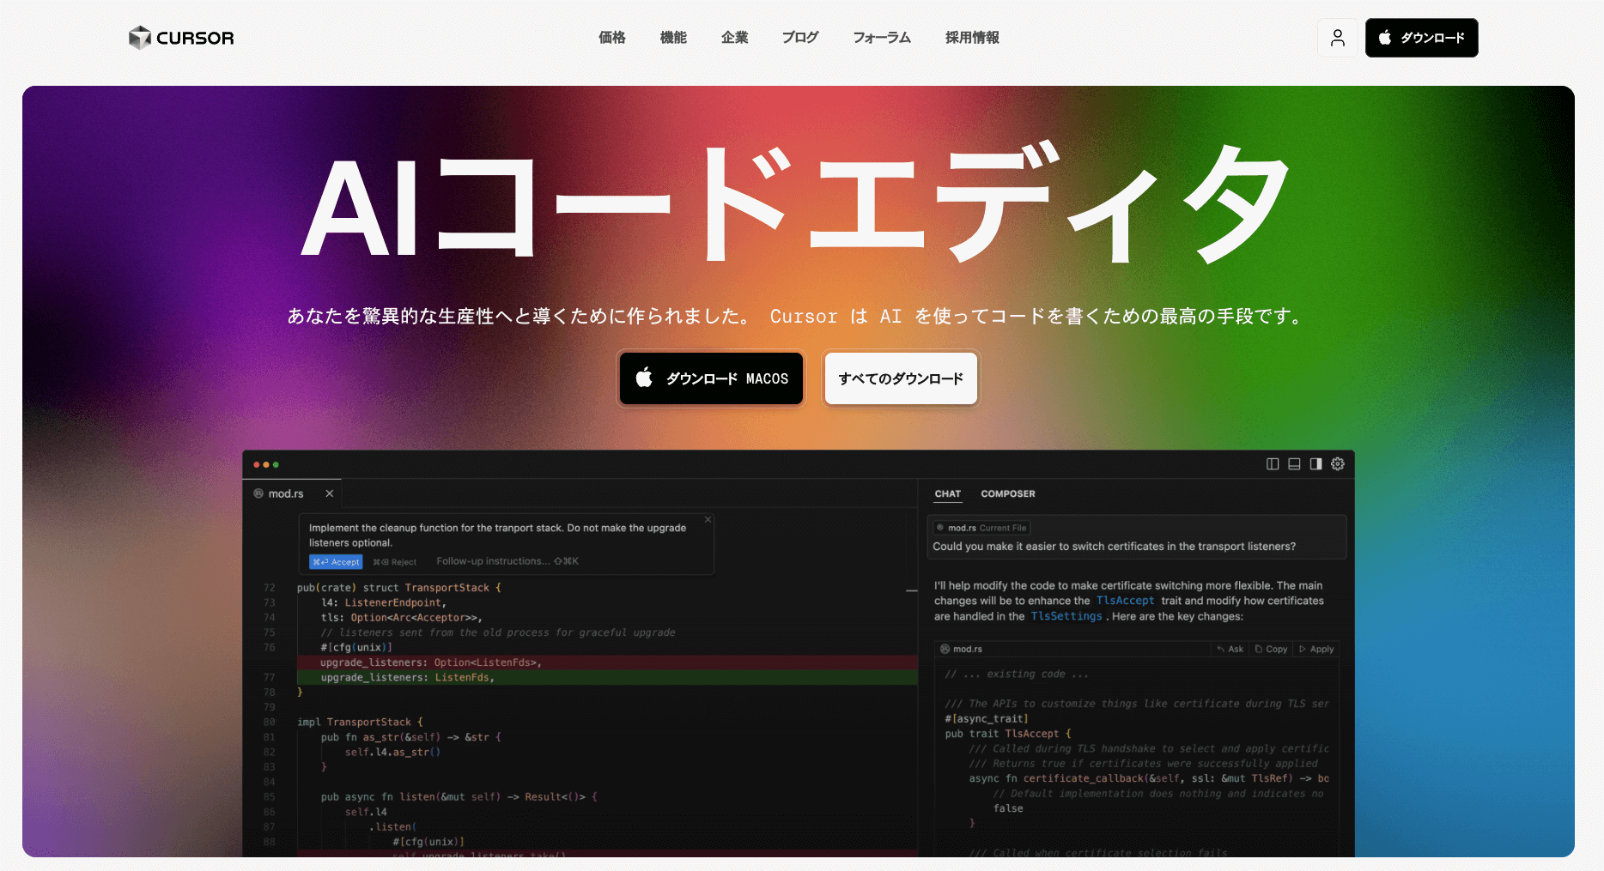Open the ブログ blog link
The width and height of the screenshot is (1604, 871).
(800, 38)
